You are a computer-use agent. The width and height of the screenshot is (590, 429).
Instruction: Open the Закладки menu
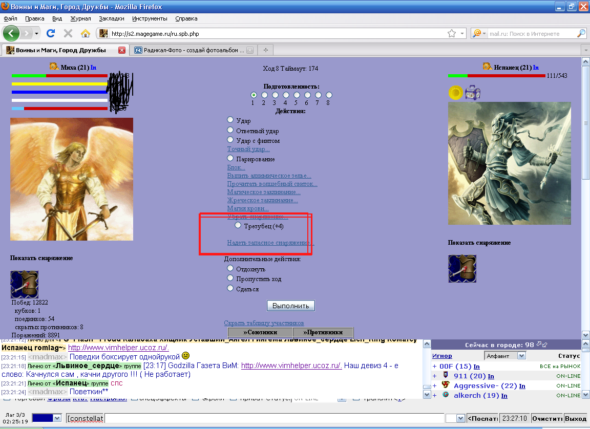coord(112,18)
